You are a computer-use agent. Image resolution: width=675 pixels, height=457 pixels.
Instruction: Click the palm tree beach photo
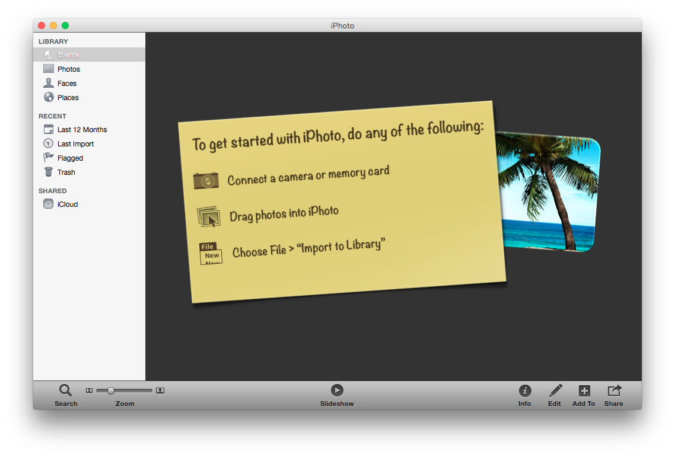pos(549,193)
